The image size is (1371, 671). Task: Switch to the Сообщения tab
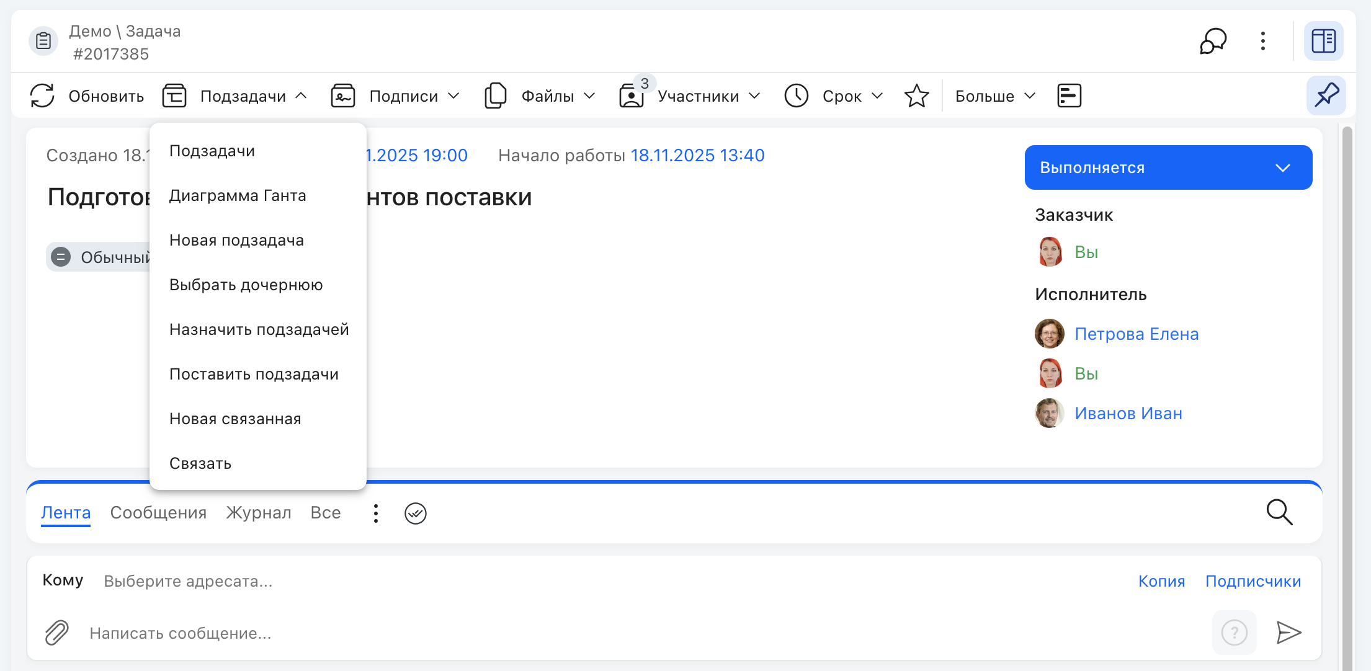(158, 513)
